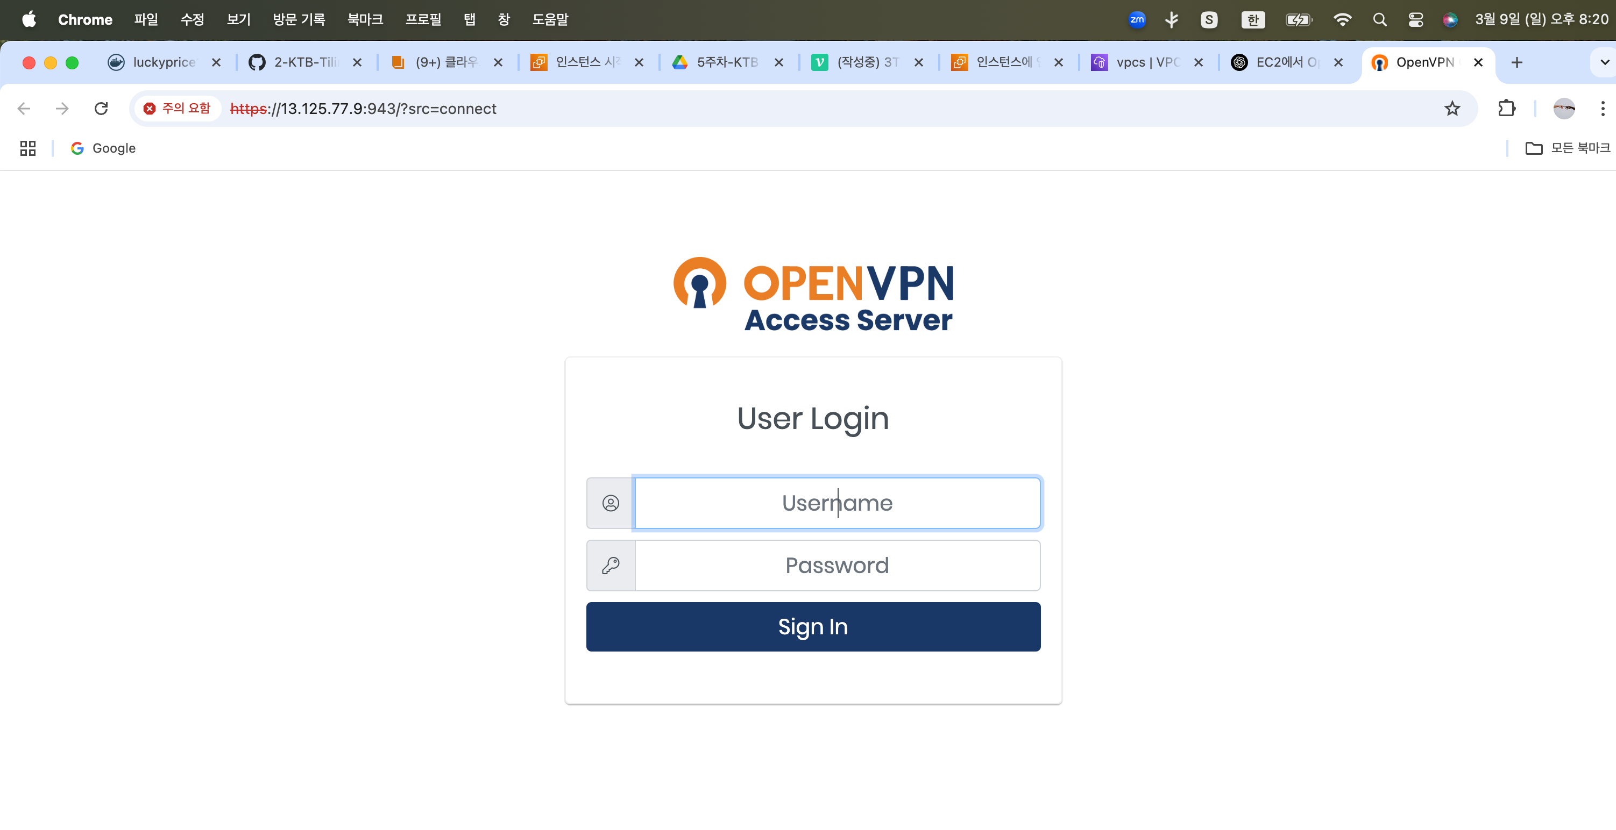Viewport: 1616px width, 830px height.
Task: Bookmark this page with the star icon
Action: coord(1451,109)
